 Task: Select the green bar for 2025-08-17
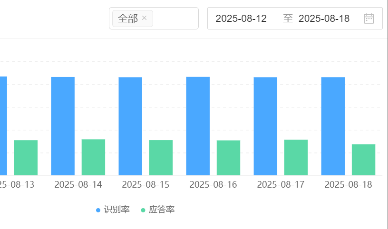(x=296, y=157)
